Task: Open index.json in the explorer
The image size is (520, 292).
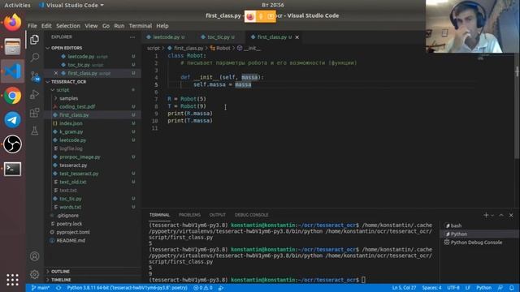Action: click(x=71, y=123)
